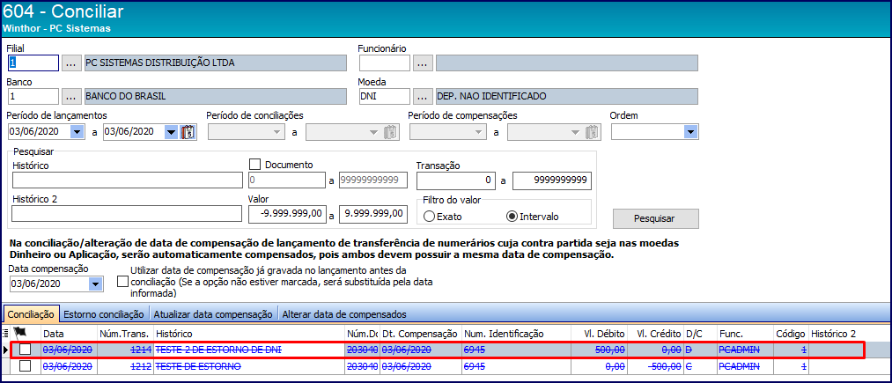
Task: Sort by the Data column header
Action: pyautogui.click(x=69, y=333)
